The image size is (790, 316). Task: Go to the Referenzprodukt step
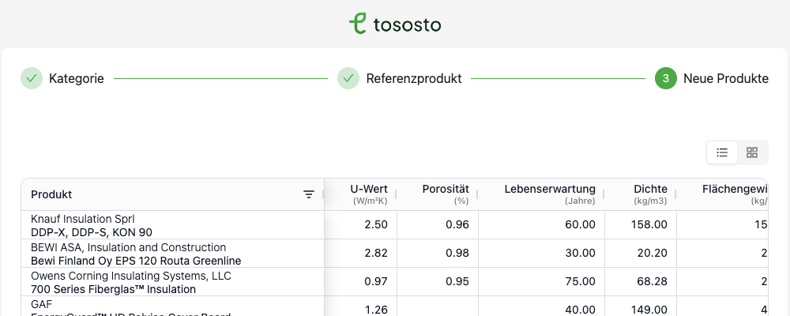(413, 79)
